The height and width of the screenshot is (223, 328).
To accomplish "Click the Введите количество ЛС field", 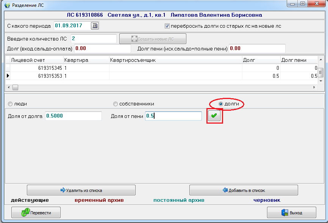I will click(x=93, y=39).
